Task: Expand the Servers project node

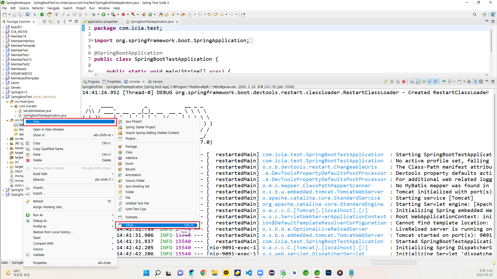Action: pyautogui.click(x=3, y=88)
